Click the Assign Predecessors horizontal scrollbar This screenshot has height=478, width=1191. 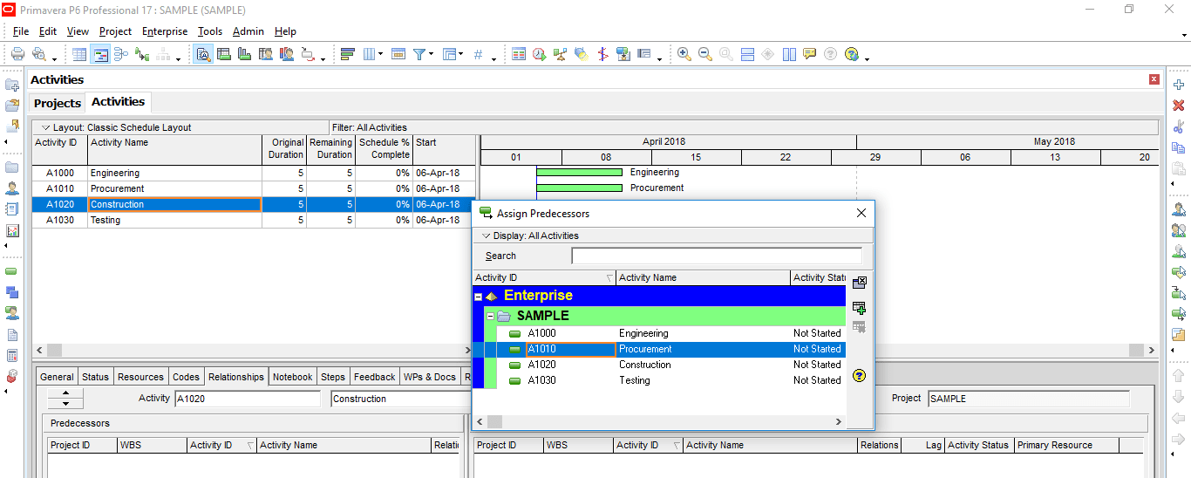coord(659,422)
